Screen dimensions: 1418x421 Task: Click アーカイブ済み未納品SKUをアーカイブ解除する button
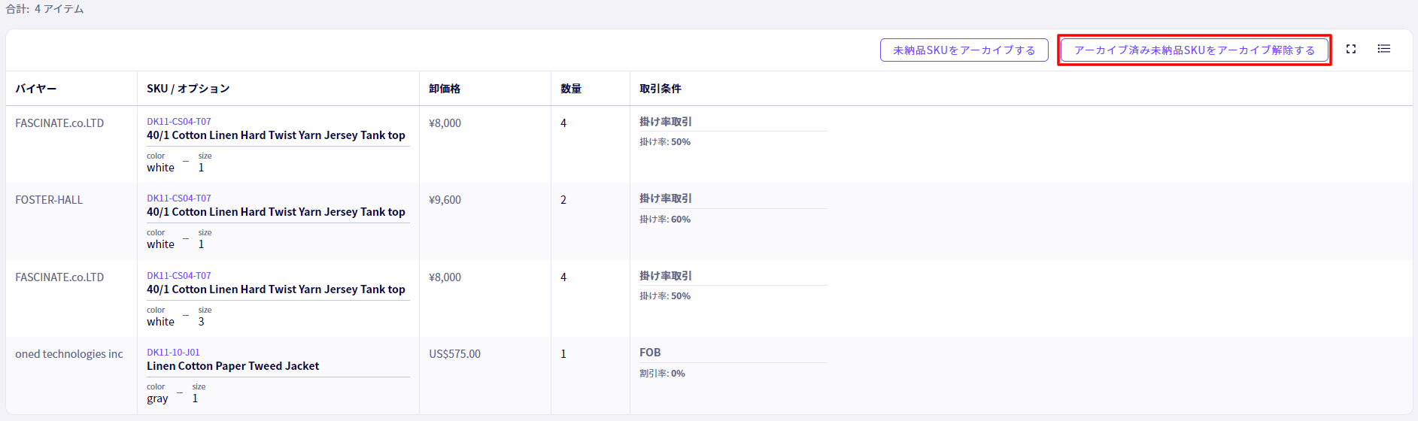point(1195,50)
